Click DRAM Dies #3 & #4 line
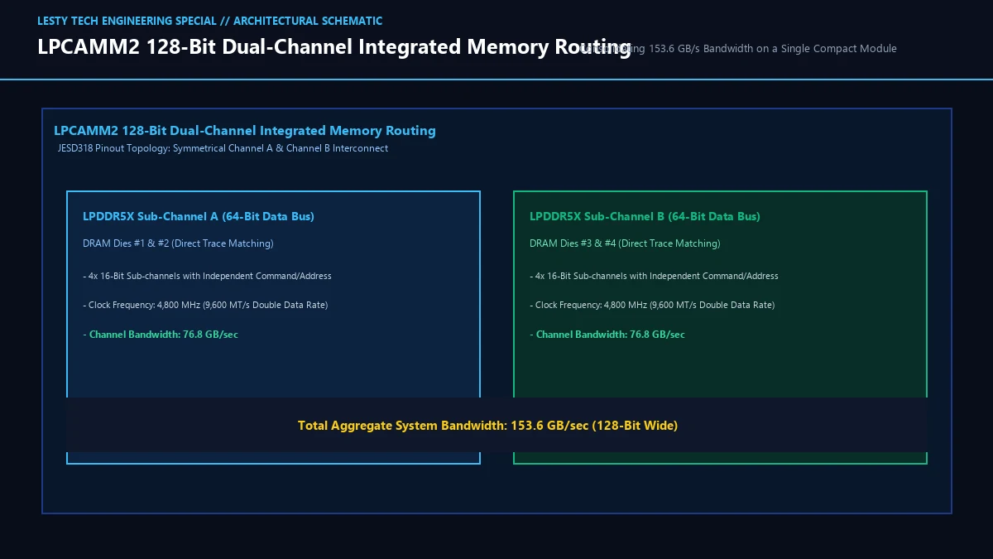Viewport: 993px width, 559px height. point(625,243)
